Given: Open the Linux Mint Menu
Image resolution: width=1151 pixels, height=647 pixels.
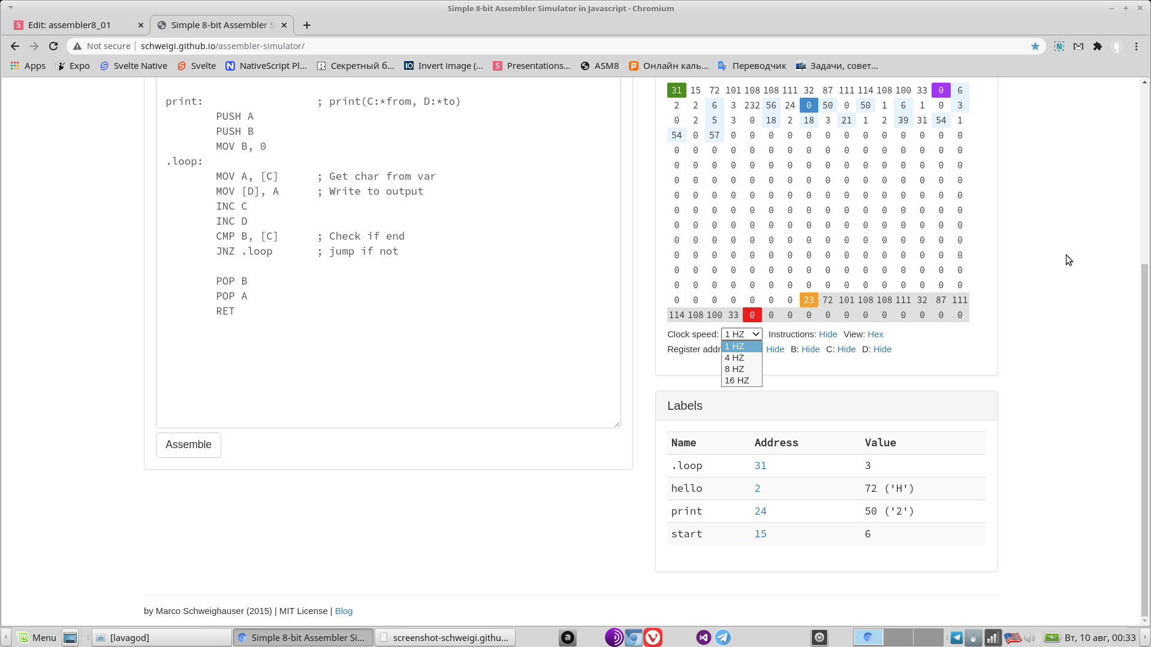Looking at the screenshot, I should [36, 637].
